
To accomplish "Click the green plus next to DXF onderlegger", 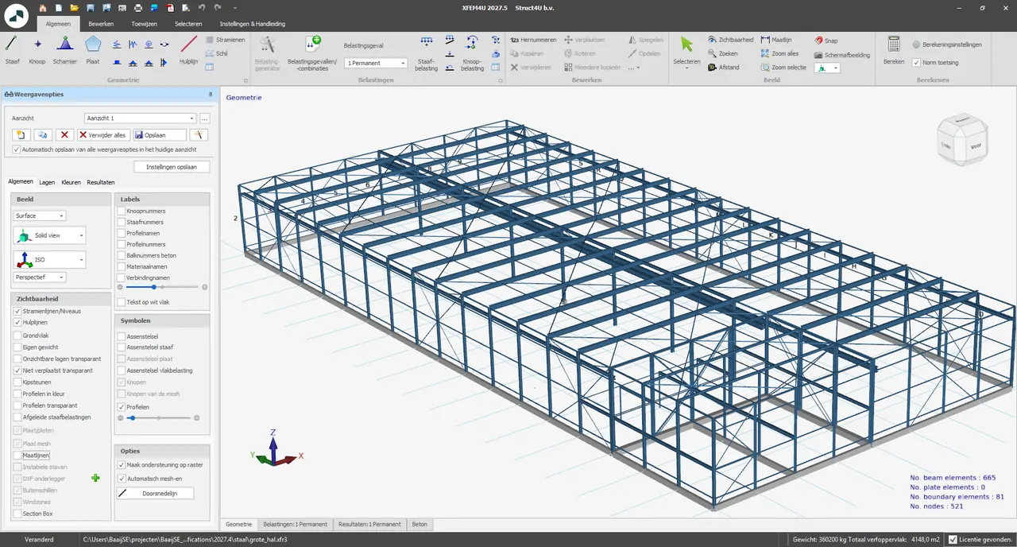I will click(96, 478).
